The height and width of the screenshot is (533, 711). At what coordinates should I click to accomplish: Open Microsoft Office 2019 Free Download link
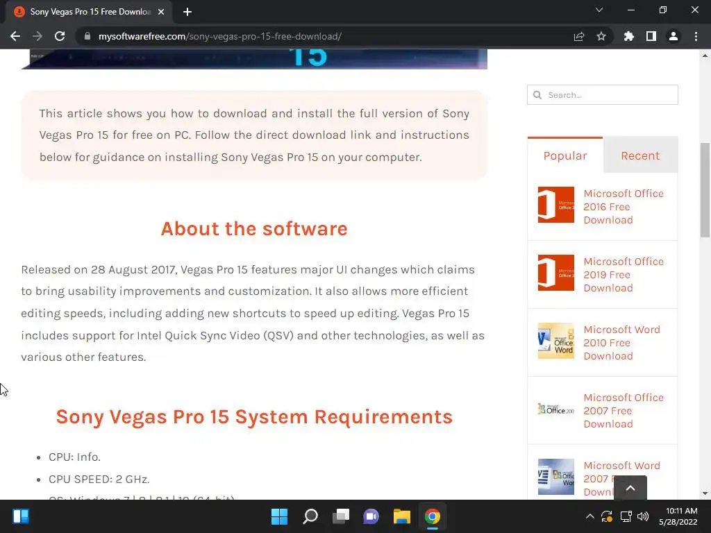coord(624,275)
